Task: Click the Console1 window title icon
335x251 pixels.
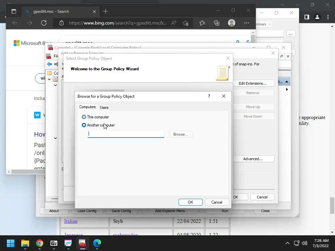Action: pos(50,47)
